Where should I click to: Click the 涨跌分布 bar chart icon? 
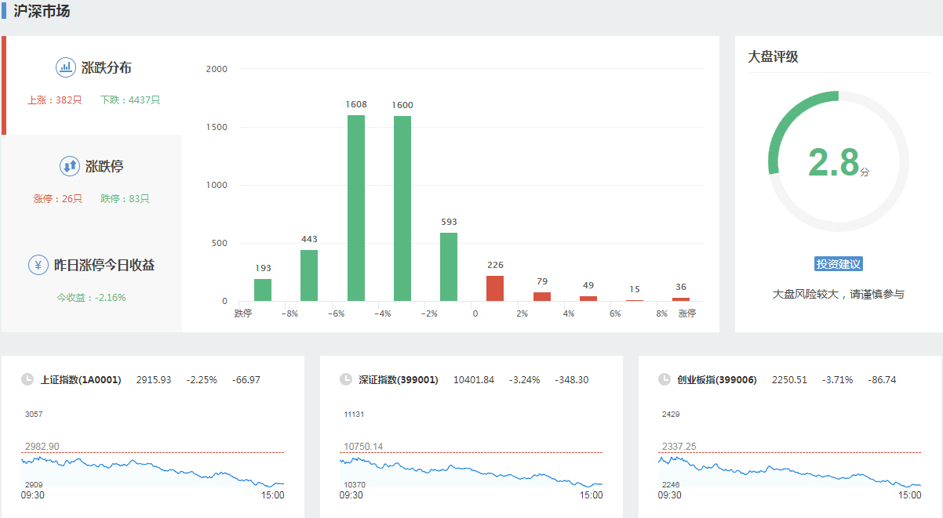coord(65,67)
